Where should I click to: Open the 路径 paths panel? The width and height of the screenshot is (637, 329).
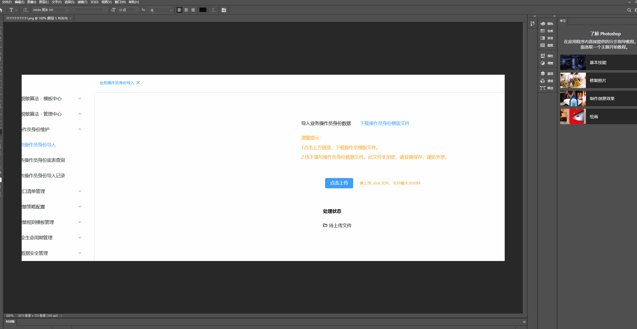click(x=547, y=88)
